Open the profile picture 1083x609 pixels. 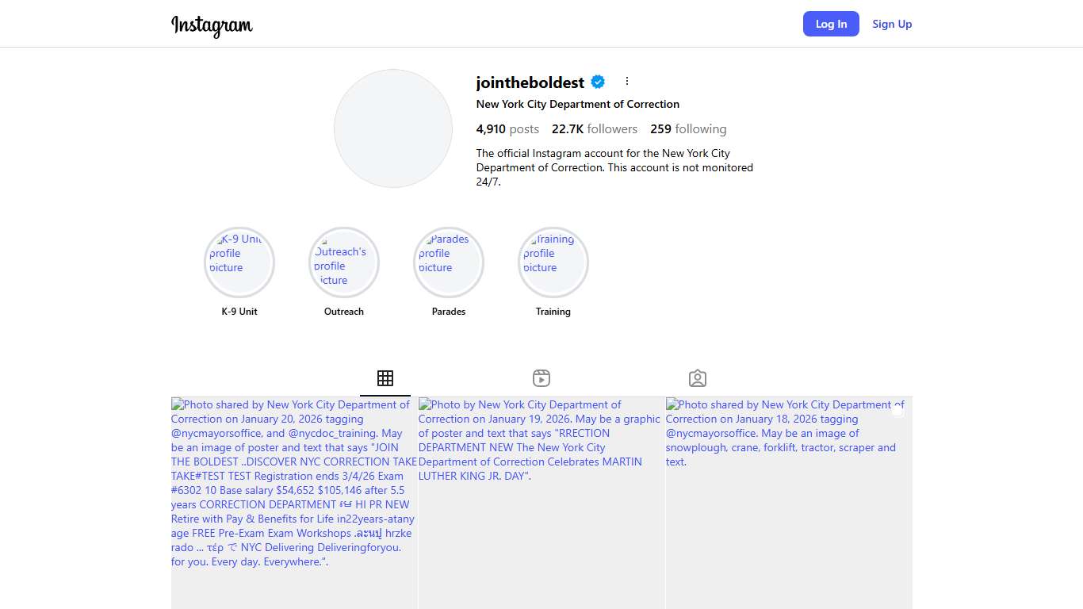pos(393,128)
